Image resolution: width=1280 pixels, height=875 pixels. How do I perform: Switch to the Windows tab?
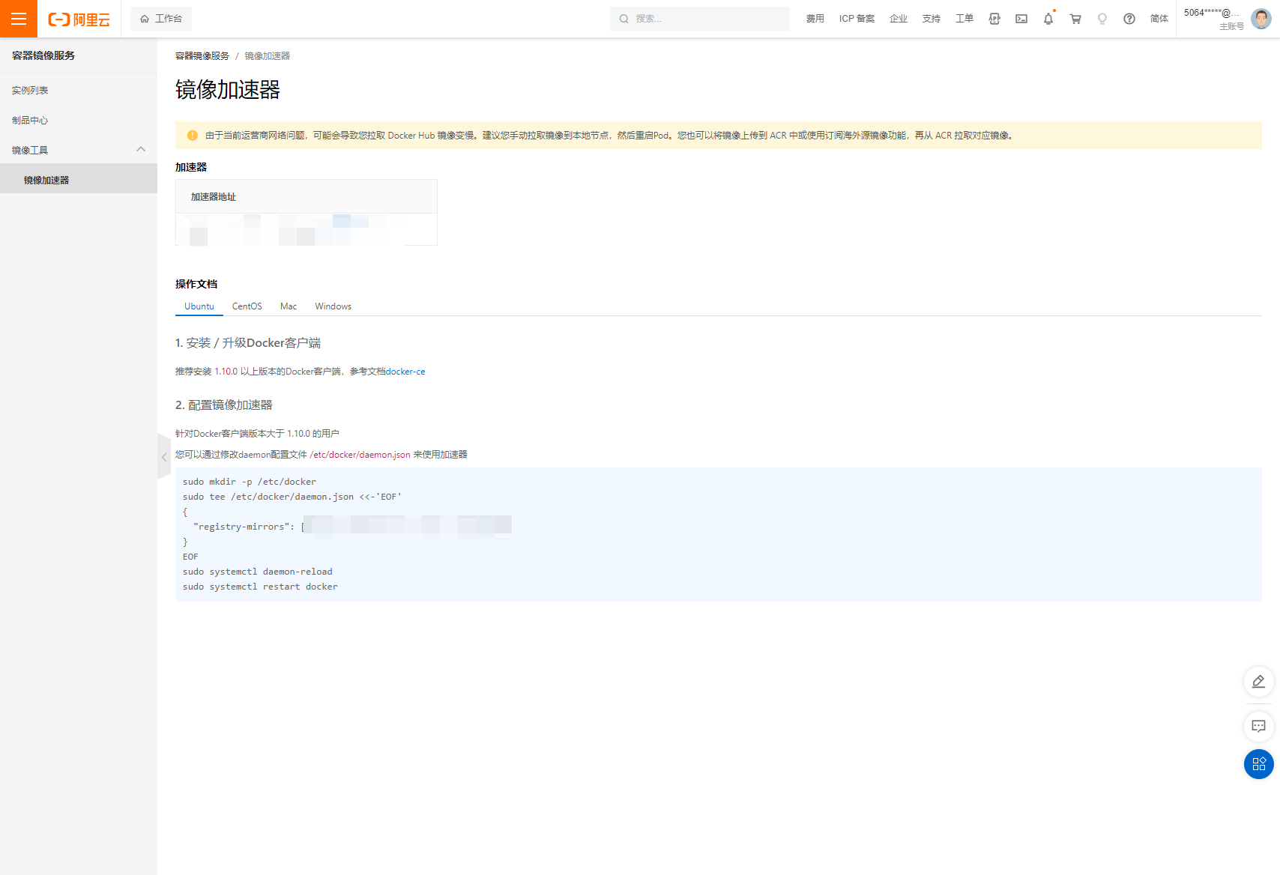[x=333, y=306]
